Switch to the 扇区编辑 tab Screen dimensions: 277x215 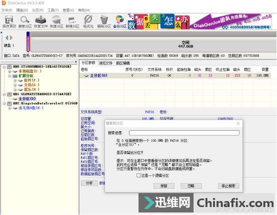click(x=123, y=63)
